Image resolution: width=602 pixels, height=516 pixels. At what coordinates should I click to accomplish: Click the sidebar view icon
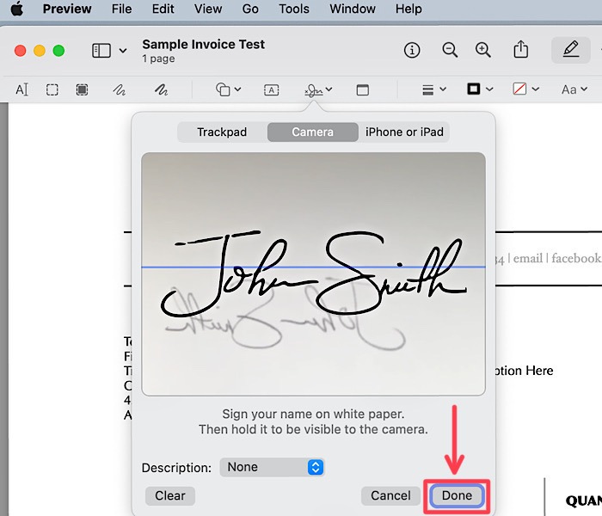click(101, 50)
